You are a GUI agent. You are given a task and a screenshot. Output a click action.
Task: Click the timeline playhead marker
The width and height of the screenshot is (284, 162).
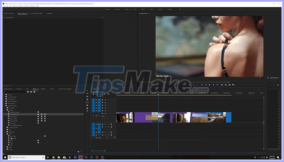(158, 94)
